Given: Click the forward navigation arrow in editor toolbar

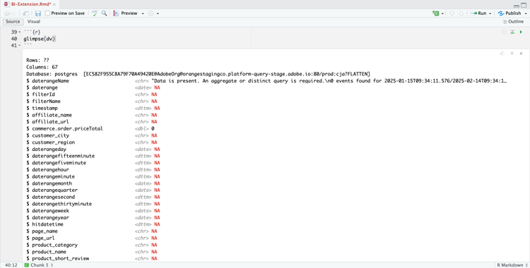Looking at the screenshot, I should tap(14, 13).
